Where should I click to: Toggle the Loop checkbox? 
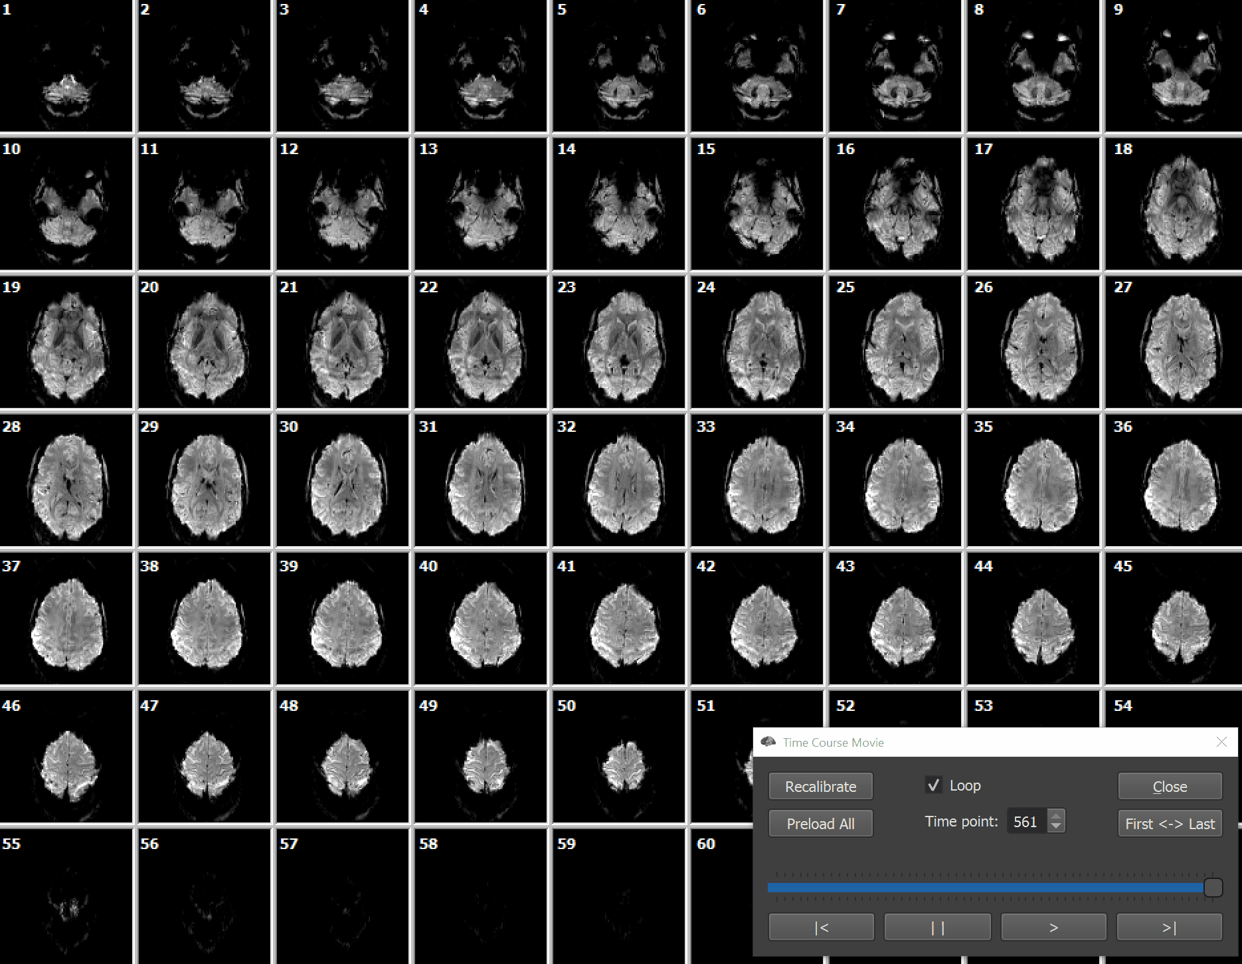(933, 785)
